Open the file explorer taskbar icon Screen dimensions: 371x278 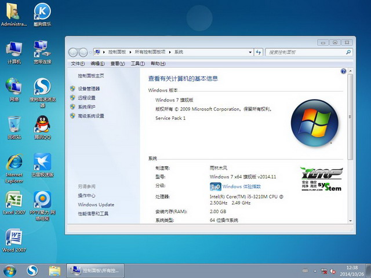click(54, 271)
